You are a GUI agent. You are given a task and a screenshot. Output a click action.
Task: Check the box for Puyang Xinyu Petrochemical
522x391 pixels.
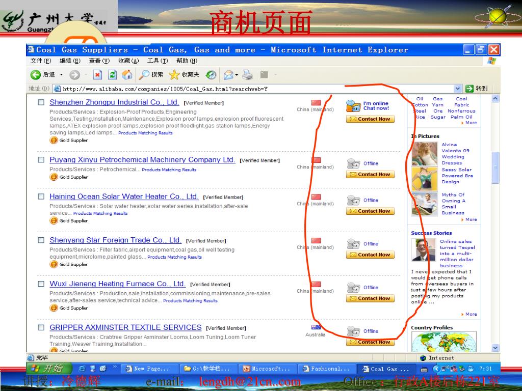click(x=41, y=160)
